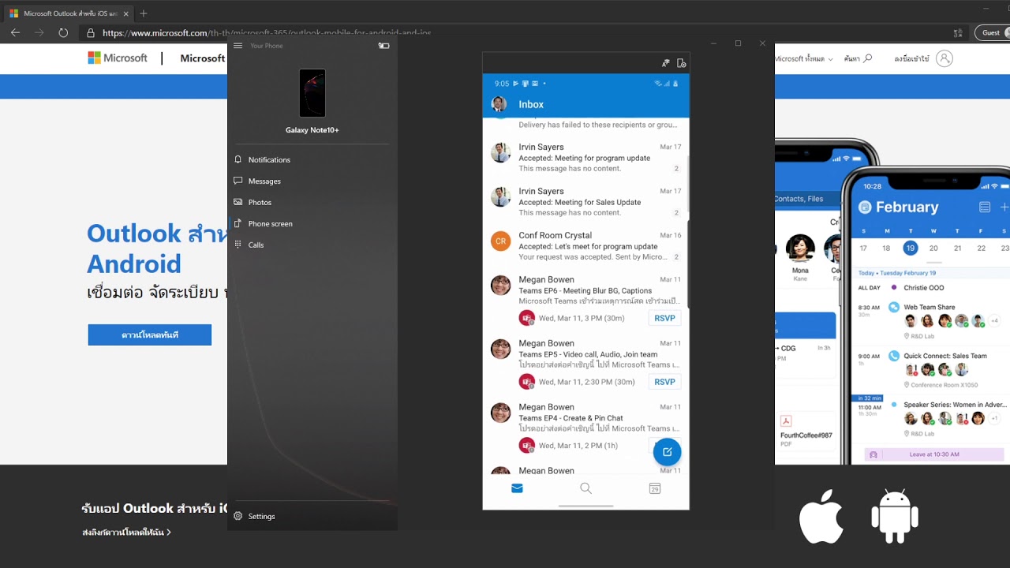Click the browser back button
Viewport: 1010px width, 568px height.
point(16,32)
